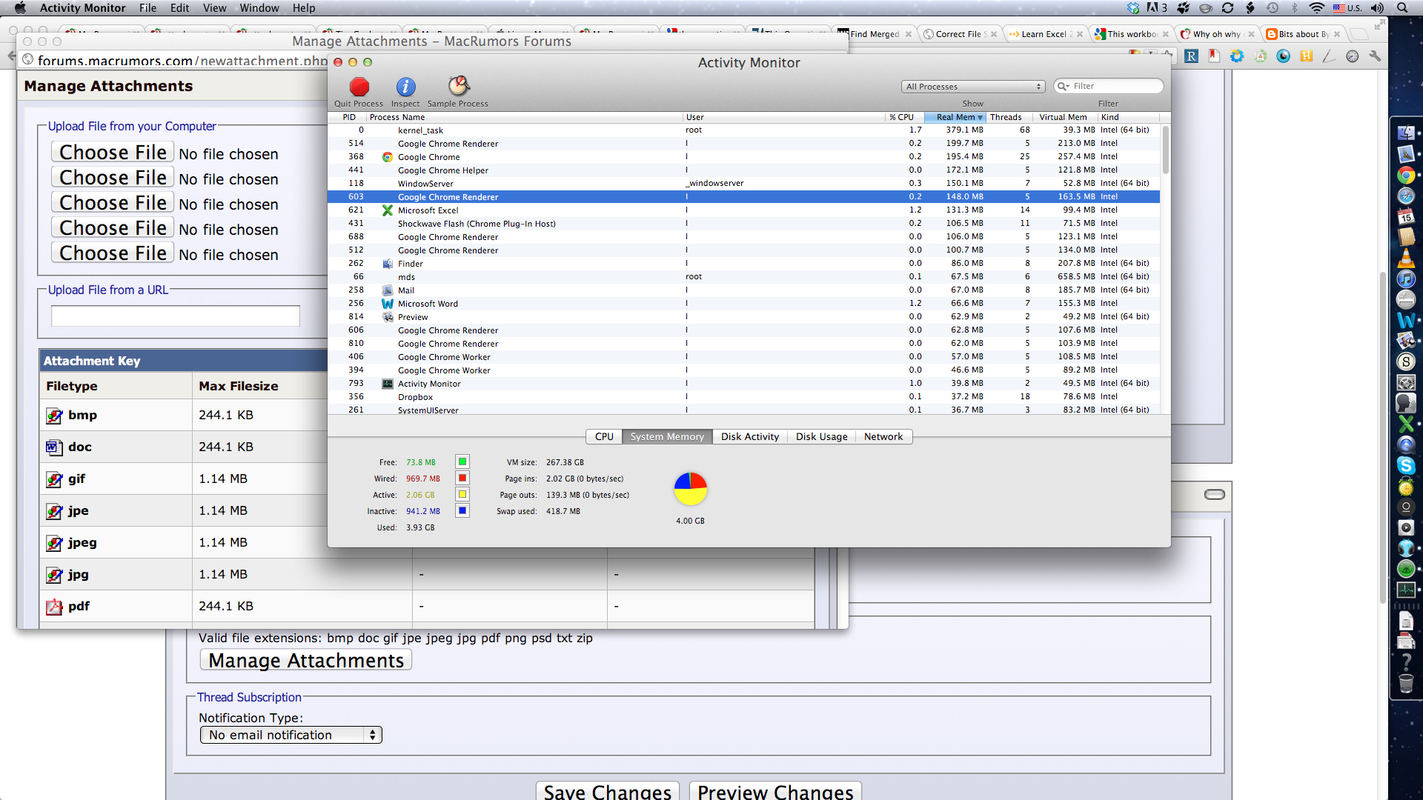Click the Wi-Fi status icon

[1316, 8]
